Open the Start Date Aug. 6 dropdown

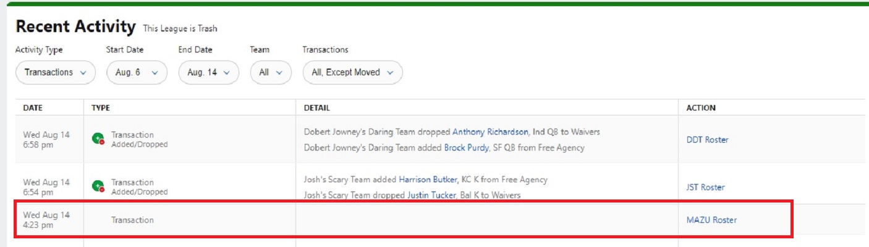click(x=137, y=72)
